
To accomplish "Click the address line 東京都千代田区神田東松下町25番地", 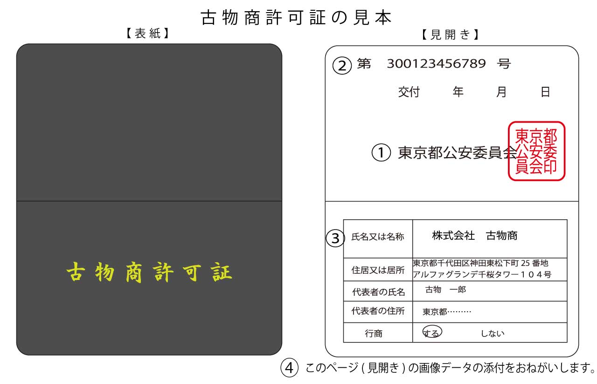I will (480, 264).
